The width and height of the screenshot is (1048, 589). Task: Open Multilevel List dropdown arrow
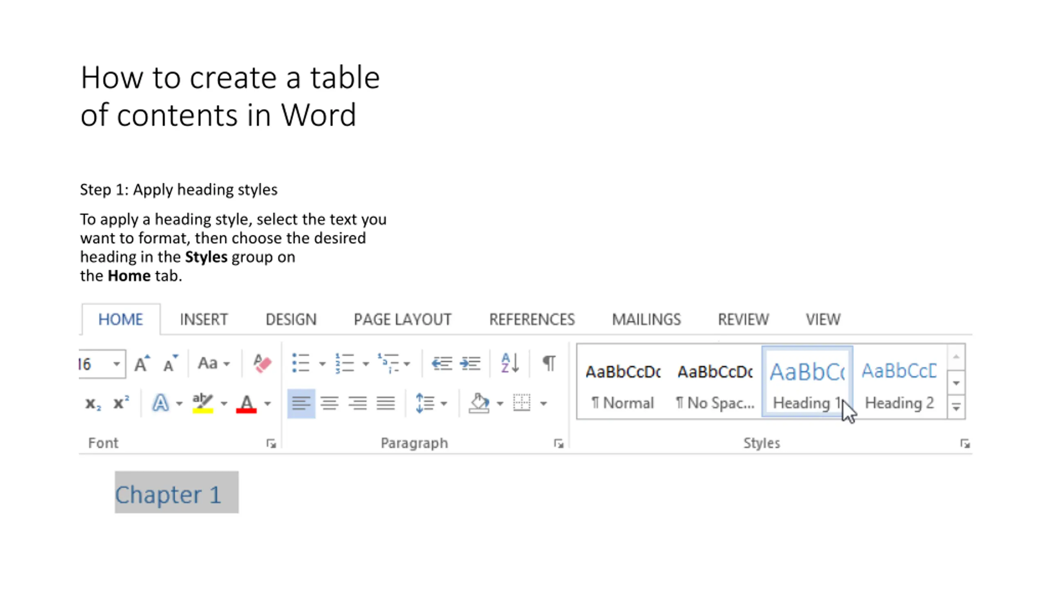click(407, 364)
